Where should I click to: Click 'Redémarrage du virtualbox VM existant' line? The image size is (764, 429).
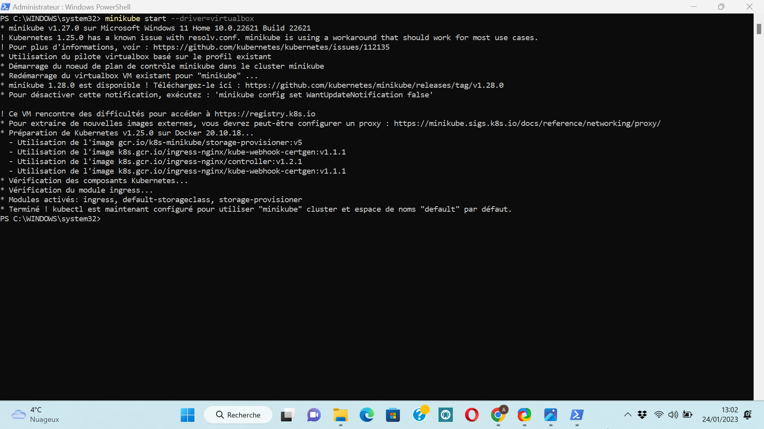129,76
